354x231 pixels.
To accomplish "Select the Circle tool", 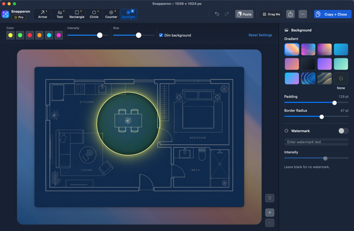I will [94, 14].
